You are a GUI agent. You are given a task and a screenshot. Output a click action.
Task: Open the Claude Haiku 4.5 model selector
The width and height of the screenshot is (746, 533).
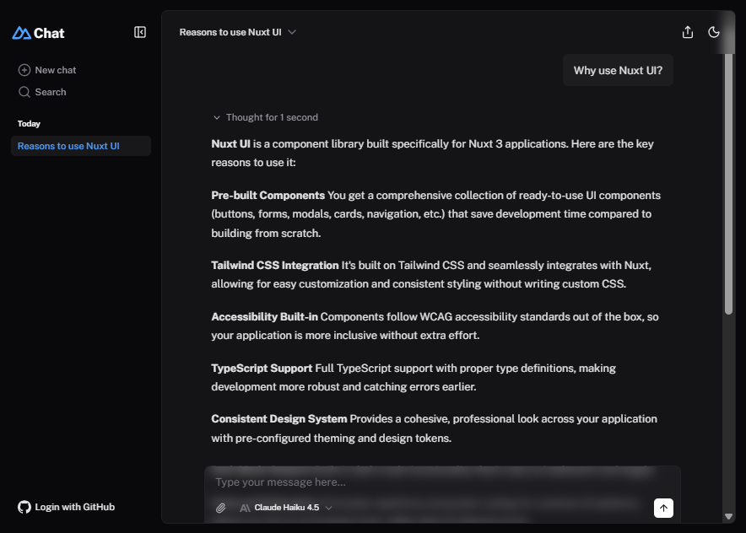click(286, 508)
